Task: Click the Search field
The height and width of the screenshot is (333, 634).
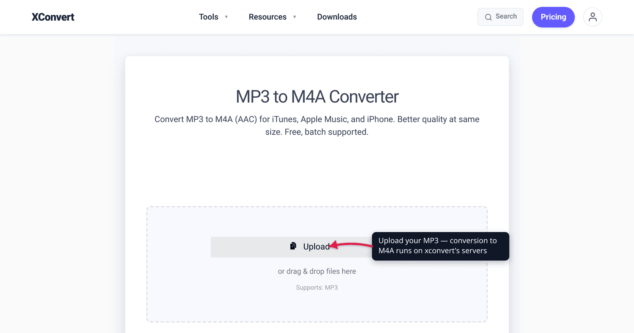Action: point(500,17)
